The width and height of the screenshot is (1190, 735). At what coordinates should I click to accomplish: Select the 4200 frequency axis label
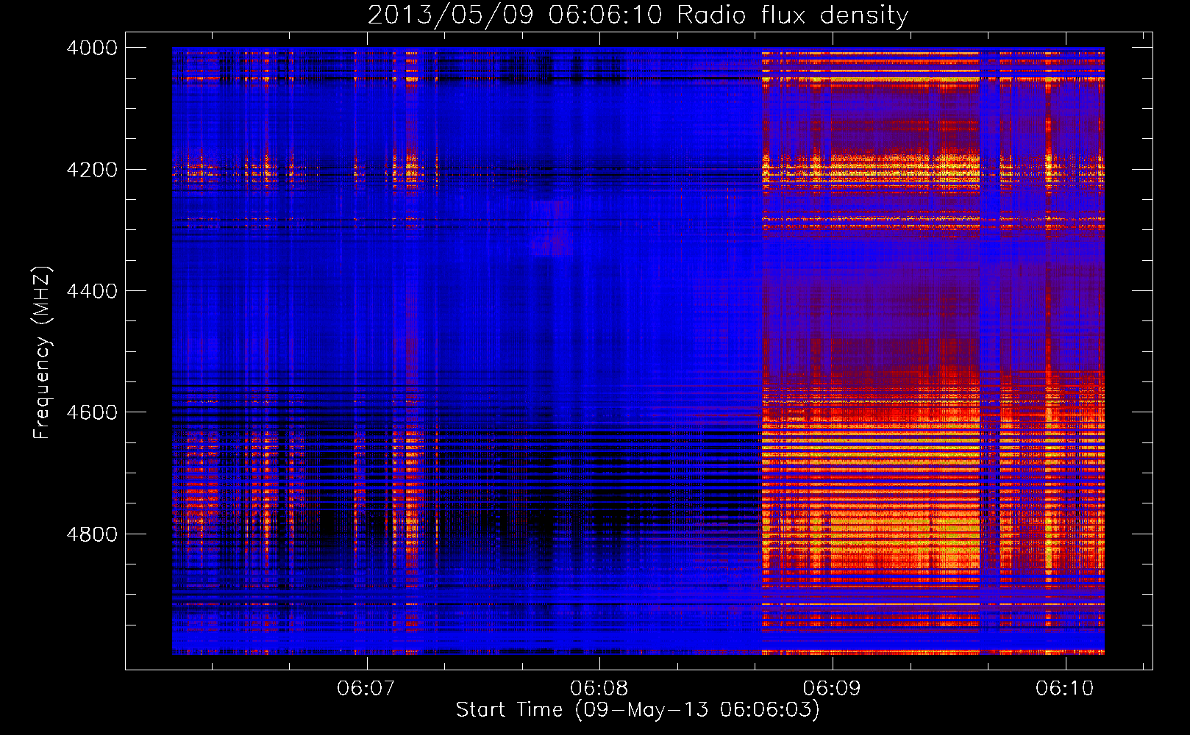pos(92,169)
